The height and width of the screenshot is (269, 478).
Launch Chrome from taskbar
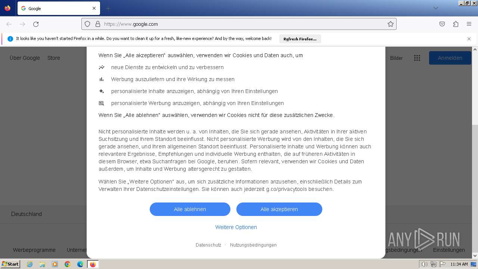click(68, 264)
